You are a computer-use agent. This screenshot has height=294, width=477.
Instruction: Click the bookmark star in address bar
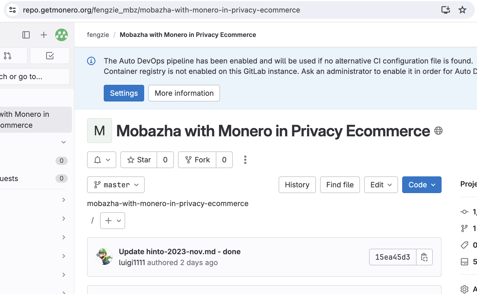[462, 10]
